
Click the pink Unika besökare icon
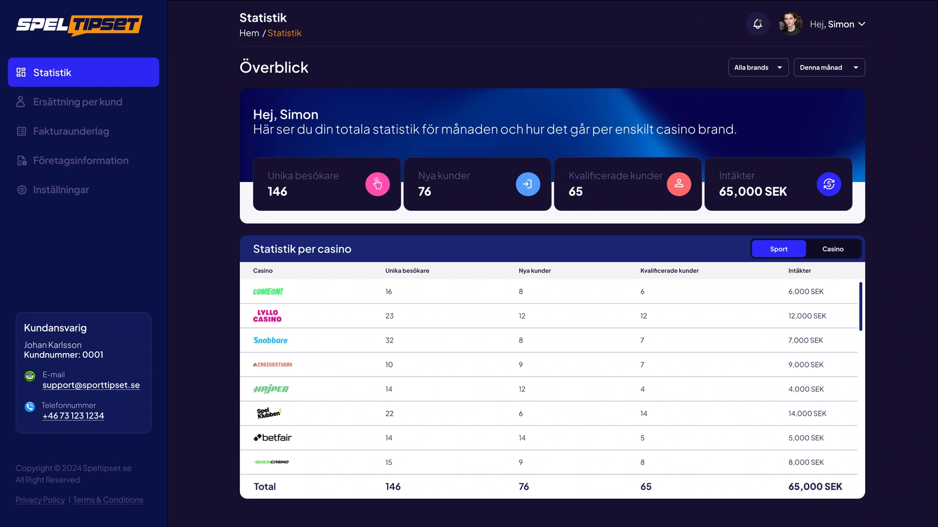[x=378, y=184]
